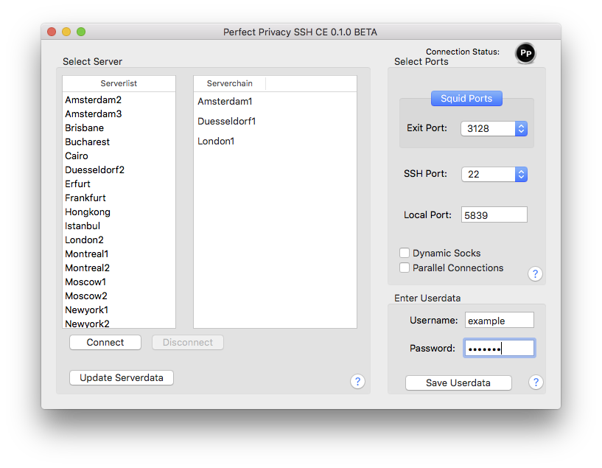Click the Serverchain column header
Image resolution: width=602 pixels, height=468 pixels.
[x=230, y=83]
